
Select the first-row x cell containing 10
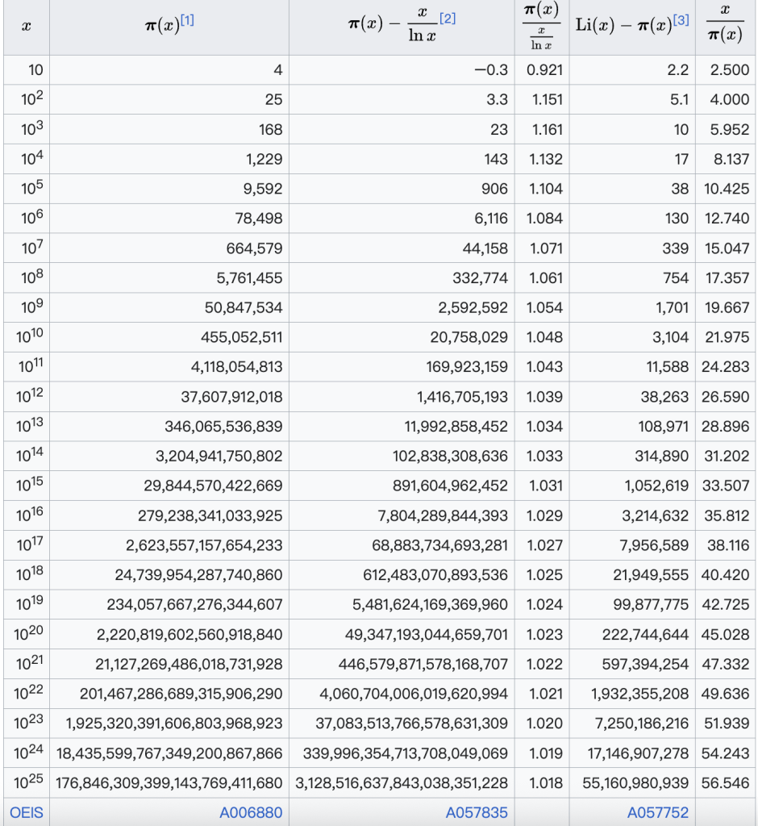(x=35, y=70)
